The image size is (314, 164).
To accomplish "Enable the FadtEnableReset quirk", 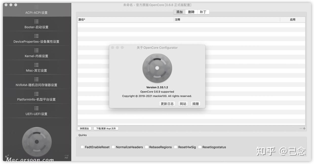I will coord(82,147).
